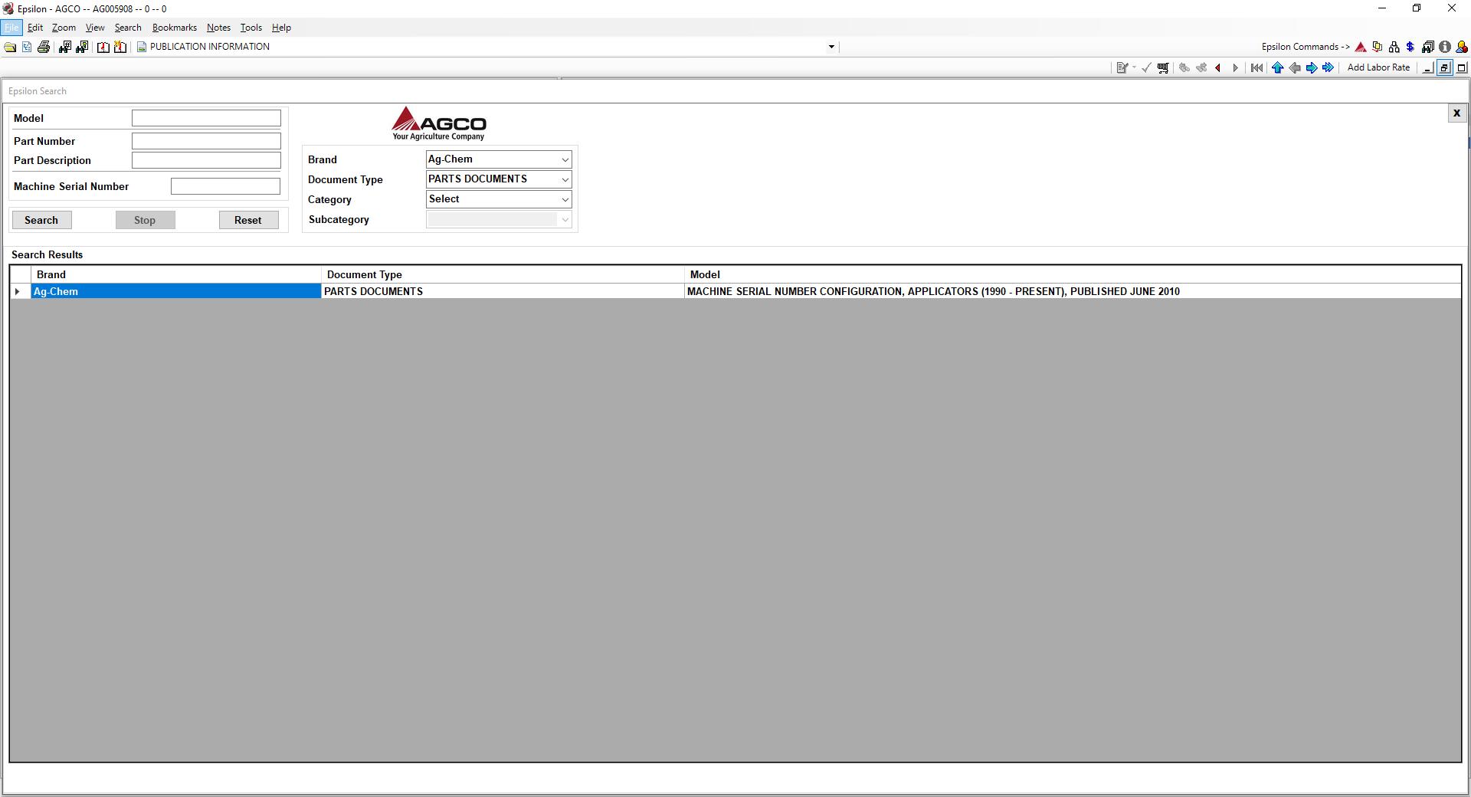Open the File menu
The width and height of the screenshot is (1471, 797).
point(11,28)
